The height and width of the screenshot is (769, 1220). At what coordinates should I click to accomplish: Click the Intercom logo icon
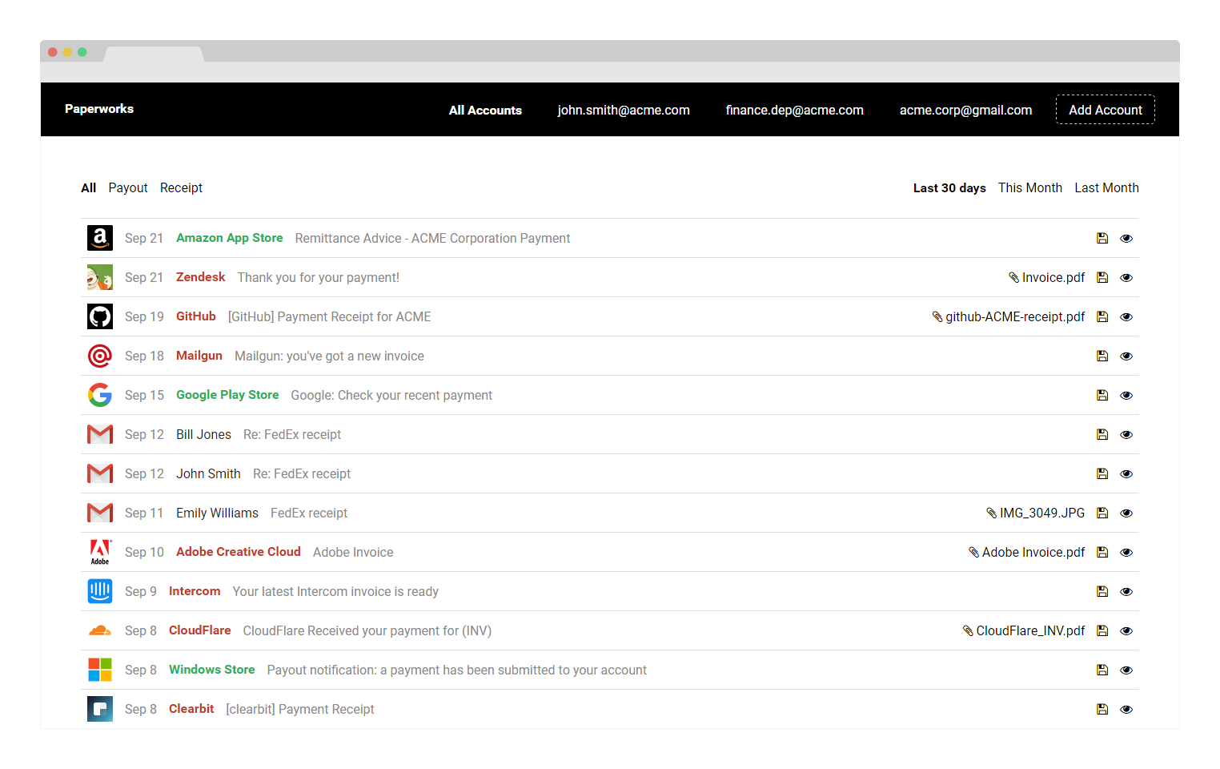click(x=100, y=591)
